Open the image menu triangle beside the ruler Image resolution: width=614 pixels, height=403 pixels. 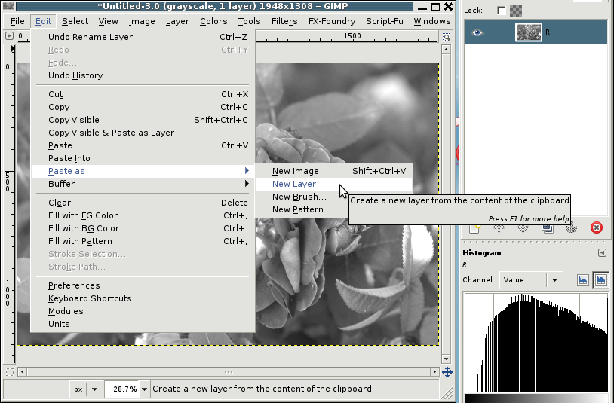point(9,36)
